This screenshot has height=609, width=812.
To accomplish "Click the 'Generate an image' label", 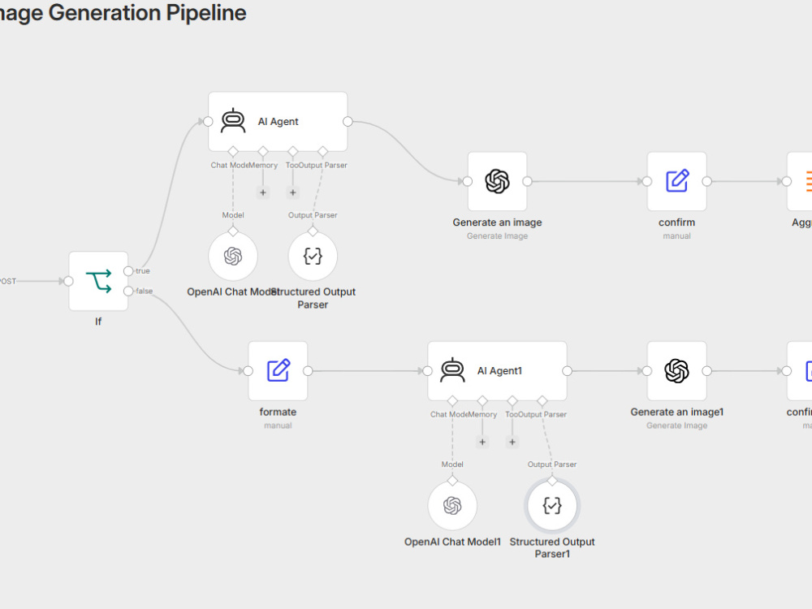I will 497,222.
